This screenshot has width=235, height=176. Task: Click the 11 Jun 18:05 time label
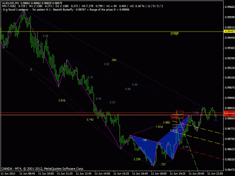click(159, 173)
